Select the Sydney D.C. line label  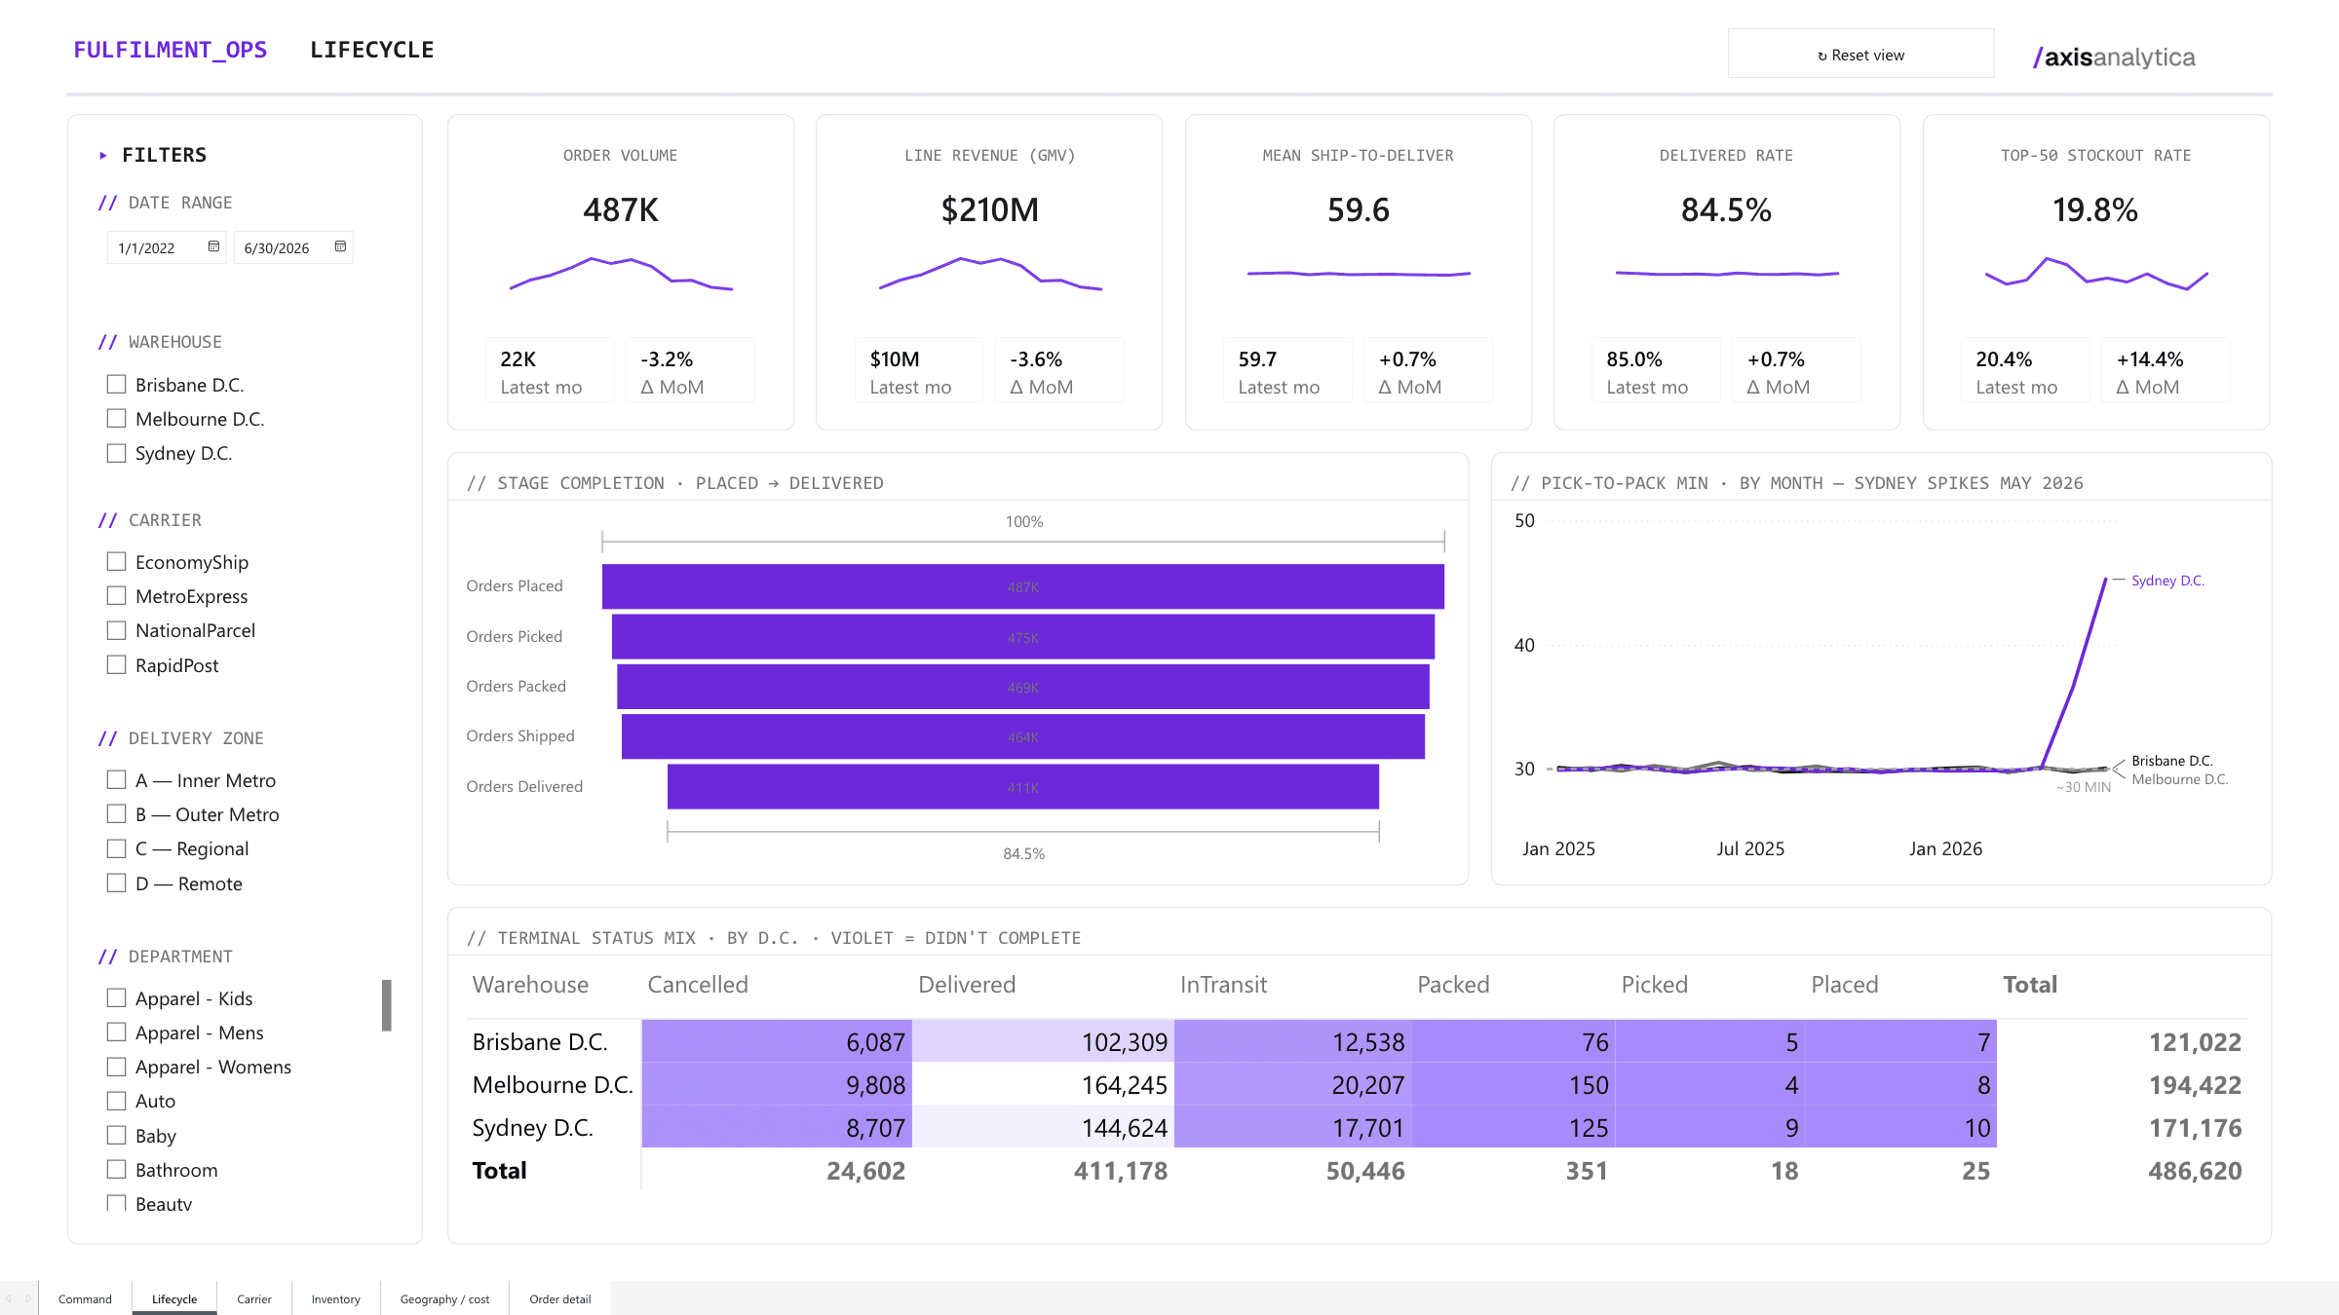coord(2167,581)
